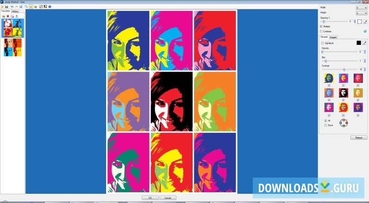Check the None checkbox

click(x=325, y=125)
